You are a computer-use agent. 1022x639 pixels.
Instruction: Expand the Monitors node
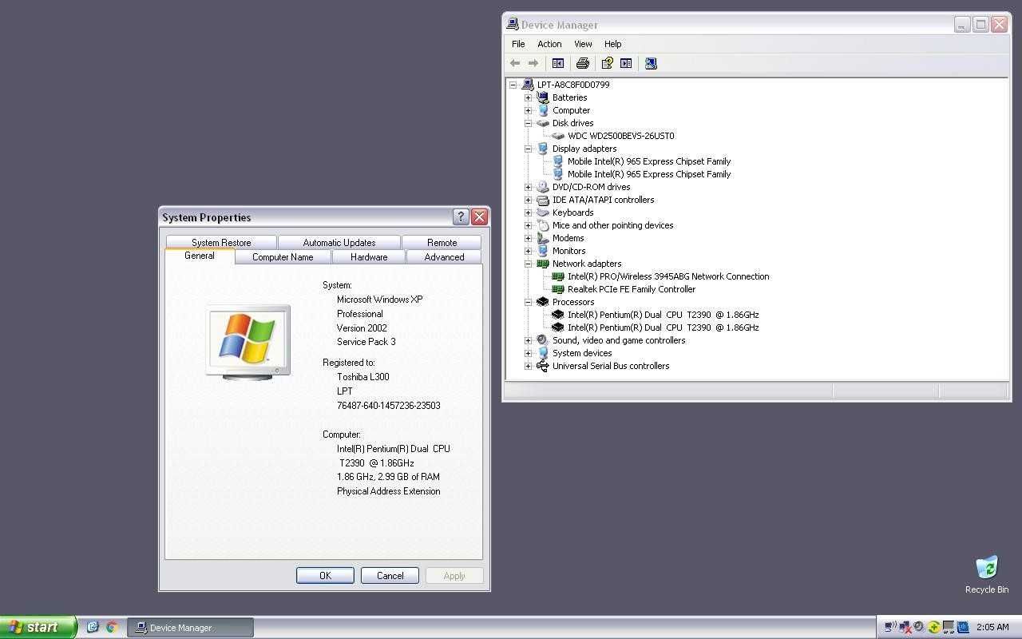coord(528,251)
